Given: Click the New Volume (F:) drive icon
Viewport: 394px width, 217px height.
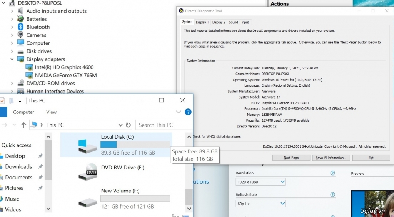Looking at the screenshot, I should coord(87,202).
